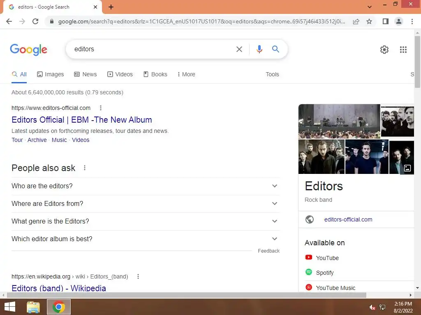Click the horizontal page scrollbar

pos(187,295)
